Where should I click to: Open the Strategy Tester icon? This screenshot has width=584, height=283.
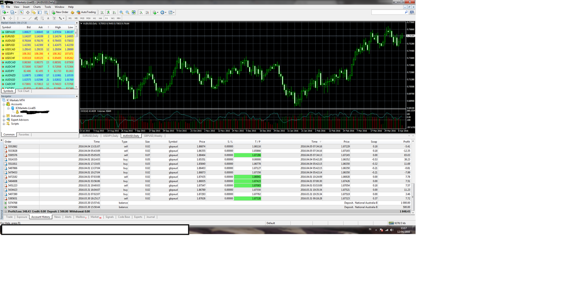click(46, 12)
